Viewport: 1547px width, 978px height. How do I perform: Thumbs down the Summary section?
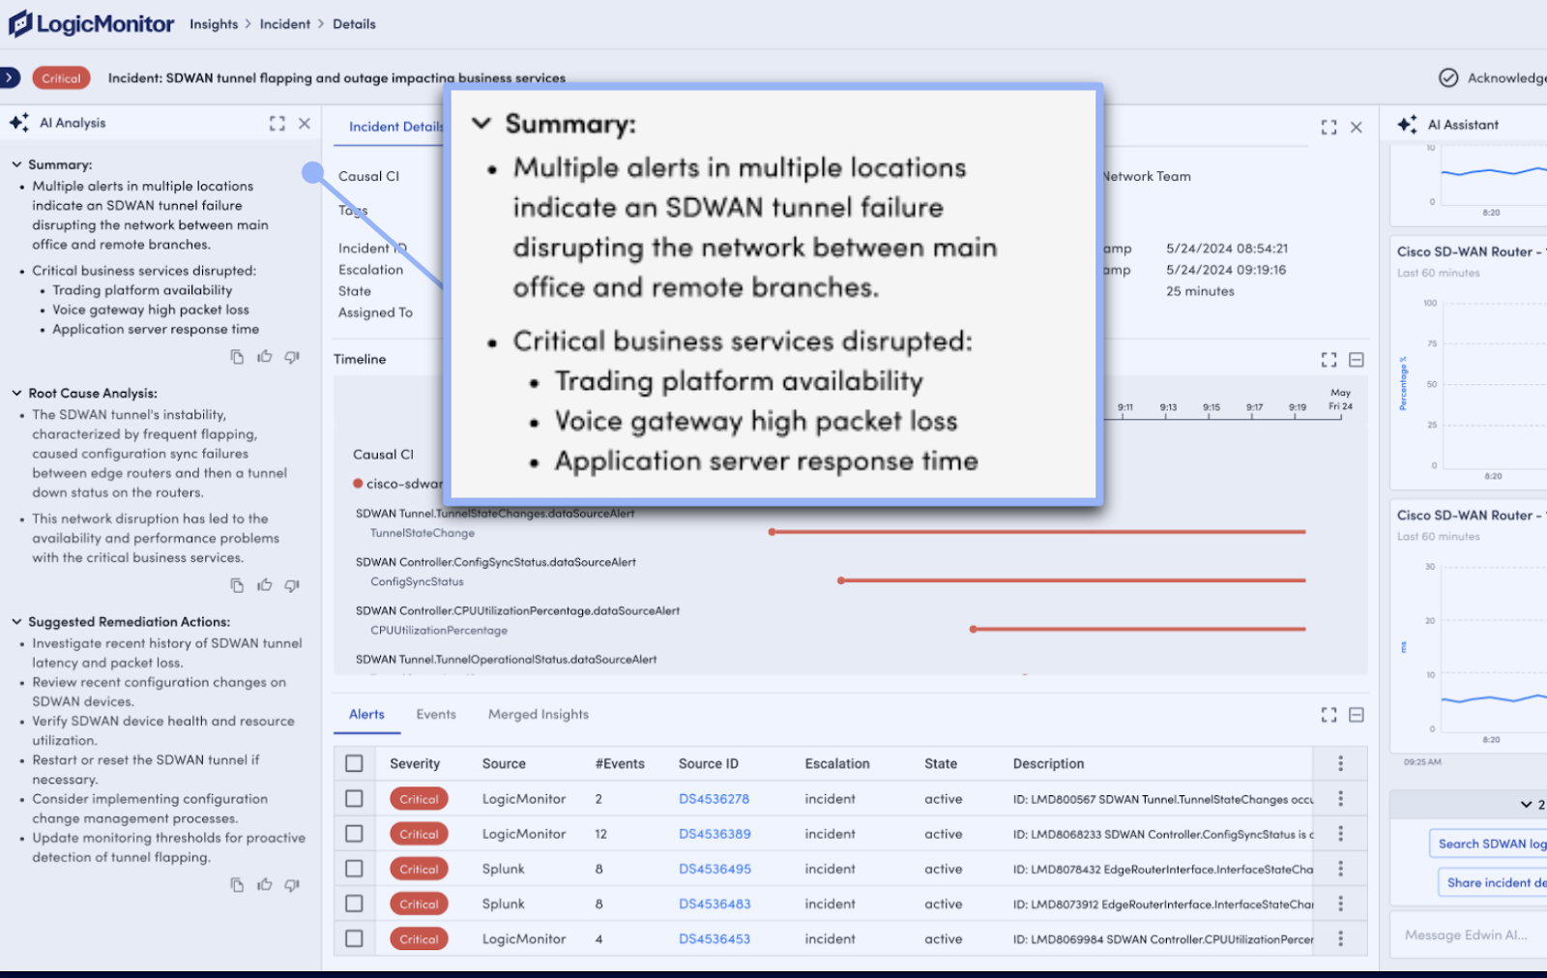point(291,357)
